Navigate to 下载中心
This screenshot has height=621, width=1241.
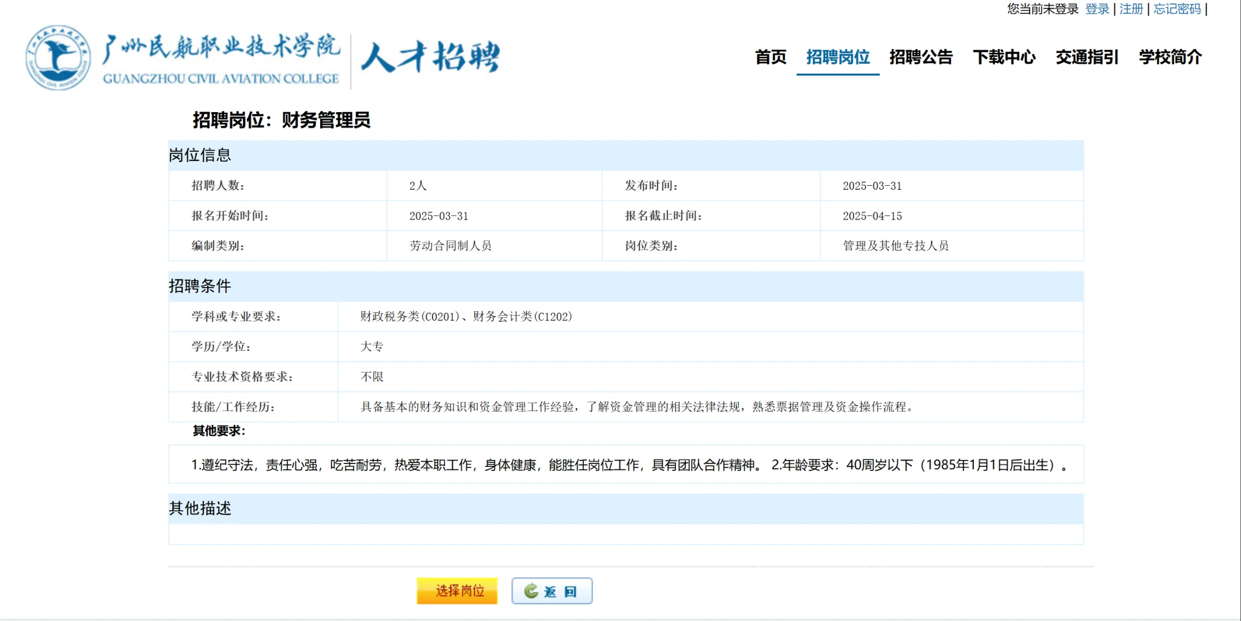pyautogui.click(x=1005, y=57)
